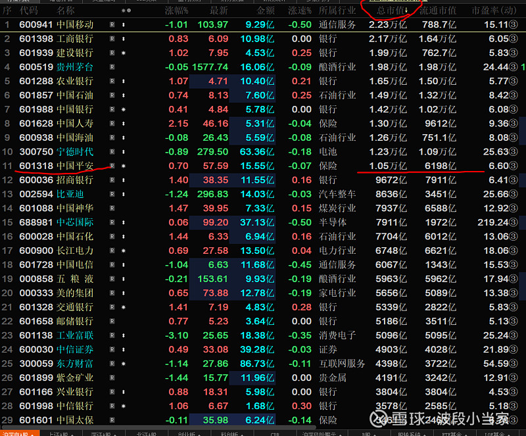The image size is (526, 436).
Task: Select stock name 工业富联
Action: [x=74, y=335]
